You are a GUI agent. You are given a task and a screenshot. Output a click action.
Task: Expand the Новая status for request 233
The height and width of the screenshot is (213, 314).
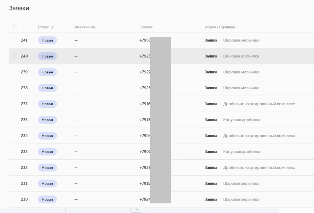click(x=47, y=152)
